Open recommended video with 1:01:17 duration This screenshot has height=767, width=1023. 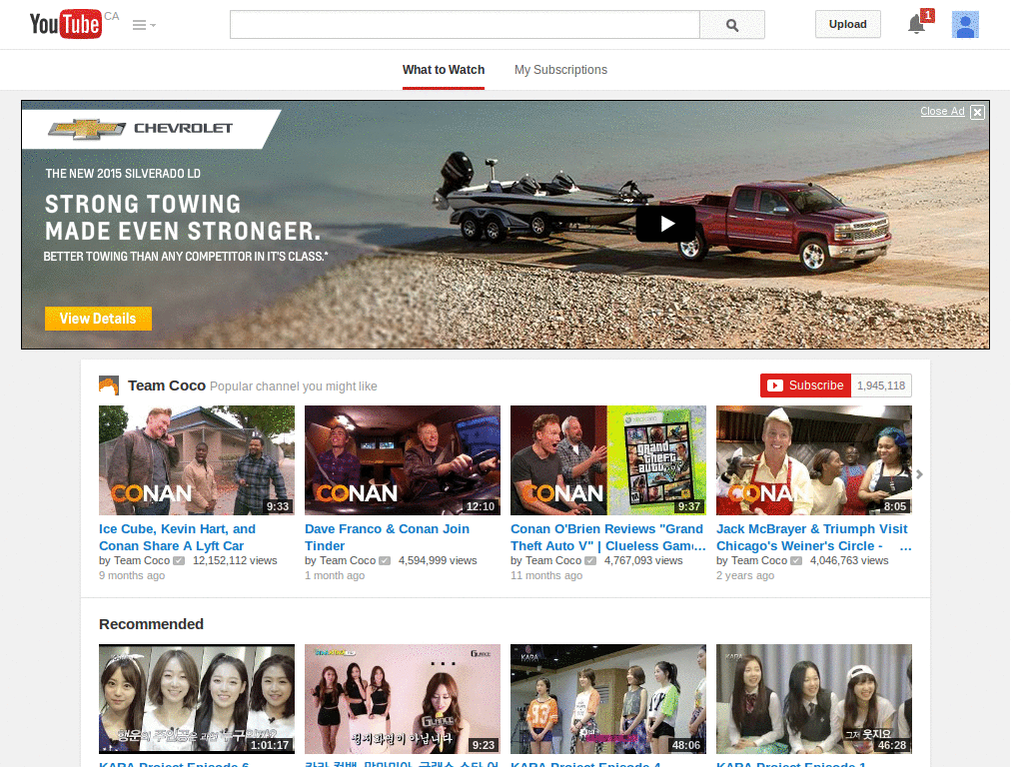point(197,699)
